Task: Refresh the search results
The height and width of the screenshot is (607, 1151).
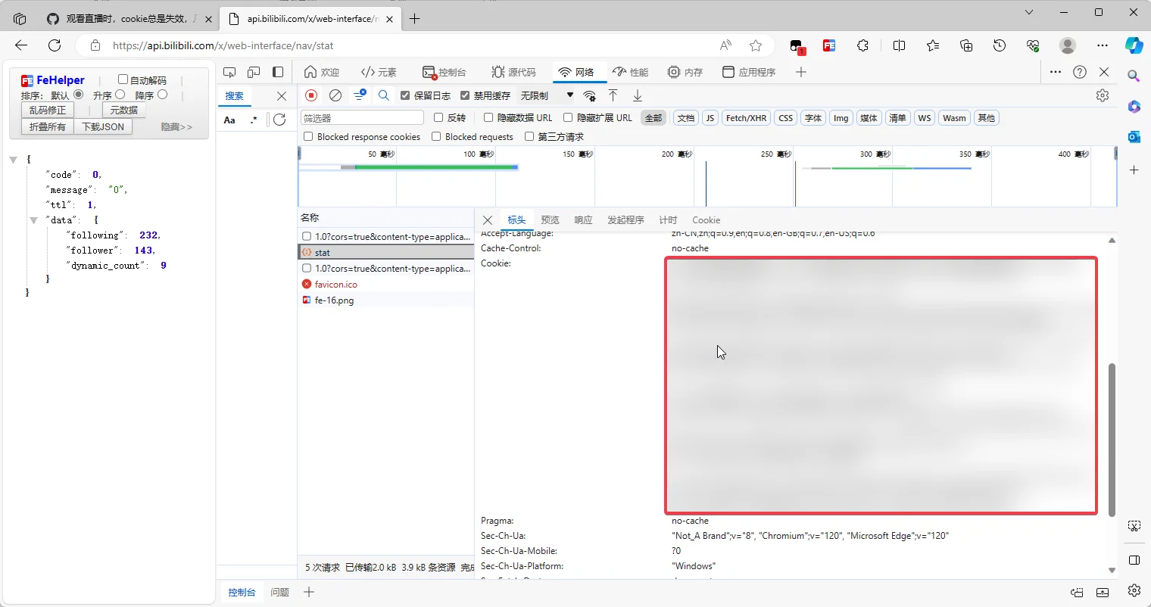Action: 279,120
